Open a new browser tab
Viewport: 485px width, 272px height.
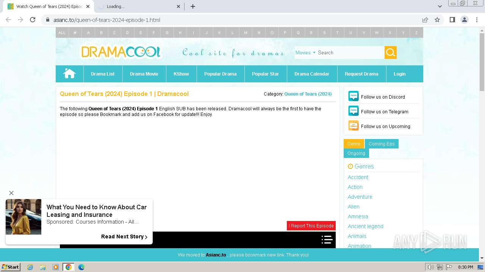tap(193, 6)
